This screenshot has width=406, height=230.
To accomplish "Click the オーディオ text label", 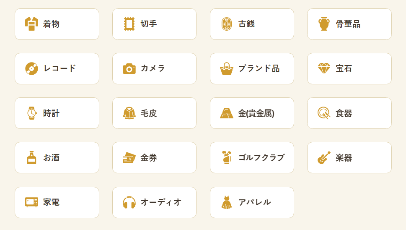I will [x=161, y=202].
